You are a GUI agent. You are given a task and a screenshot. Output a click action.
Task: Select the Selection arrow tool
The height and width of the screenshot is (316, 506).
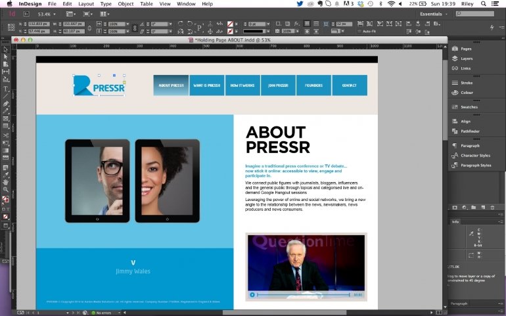(5, 50)
